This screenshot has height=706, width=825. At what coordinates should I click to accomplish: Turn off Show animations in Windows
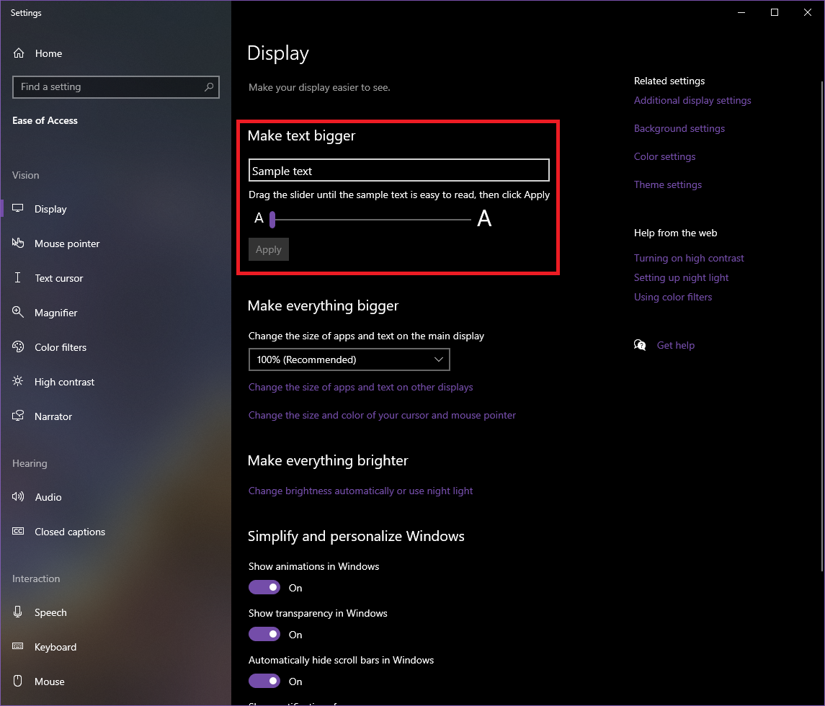(264, 587)
